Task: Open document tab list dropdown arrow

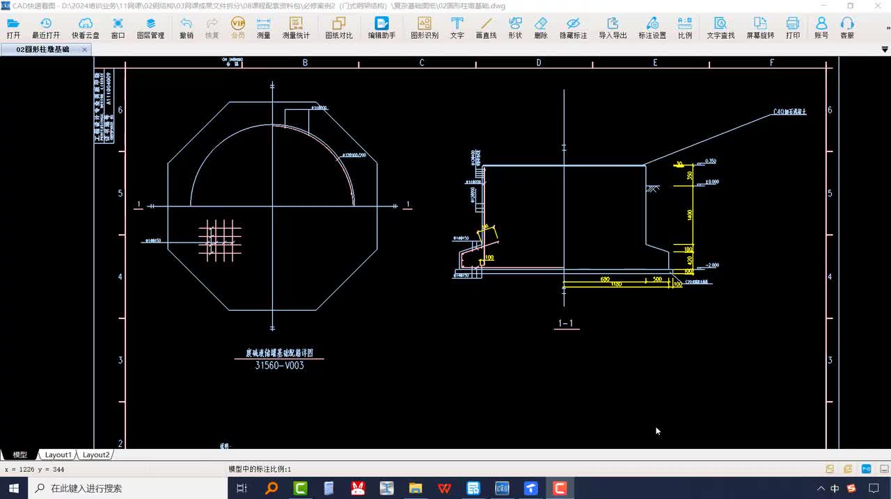Action: tap(885, 50)
